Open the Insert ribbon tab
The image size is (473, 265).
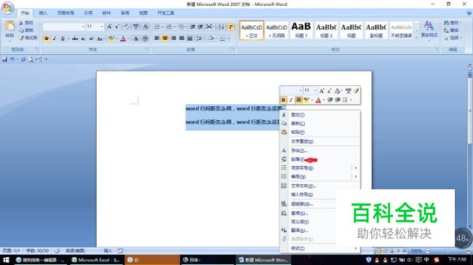coord(43,13)
